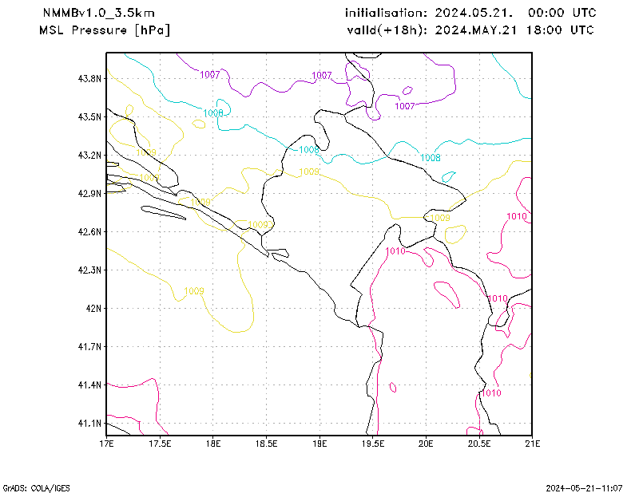
Task: Click the 21E longitude label
Action: (x=532, y=444)
